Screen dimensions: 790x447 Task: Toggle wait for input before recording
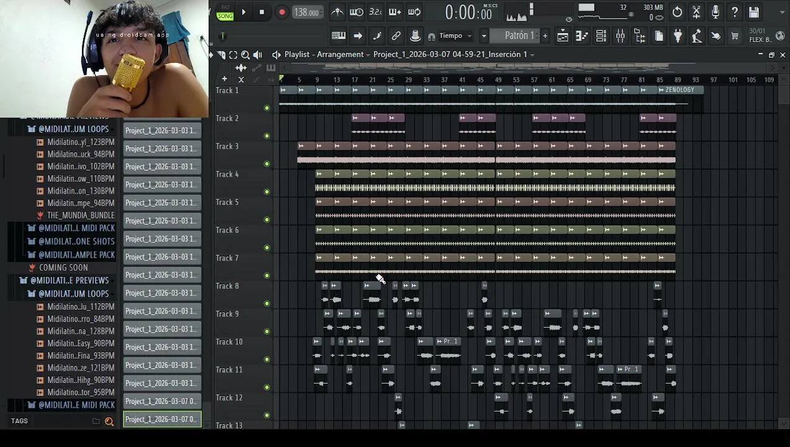click(x=356, y=12)
